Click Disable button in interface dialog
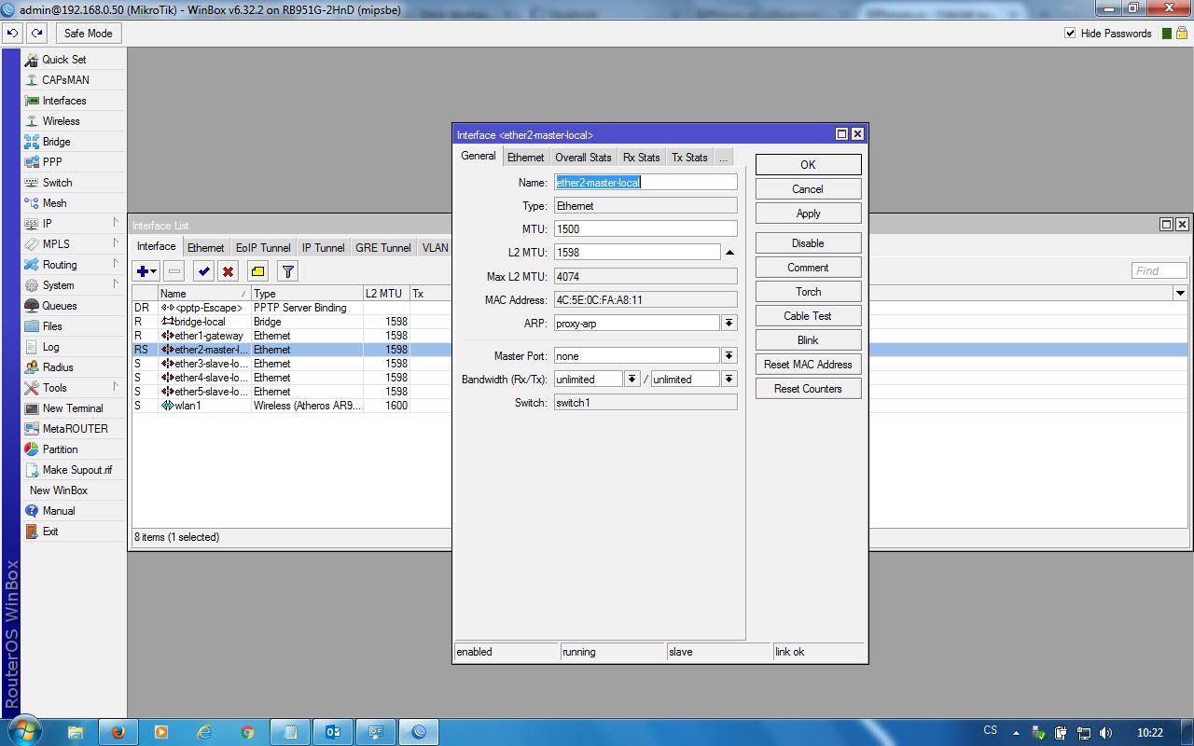Image resolution: width=1194 pixels, height=746 pixels. pos(808,243)
